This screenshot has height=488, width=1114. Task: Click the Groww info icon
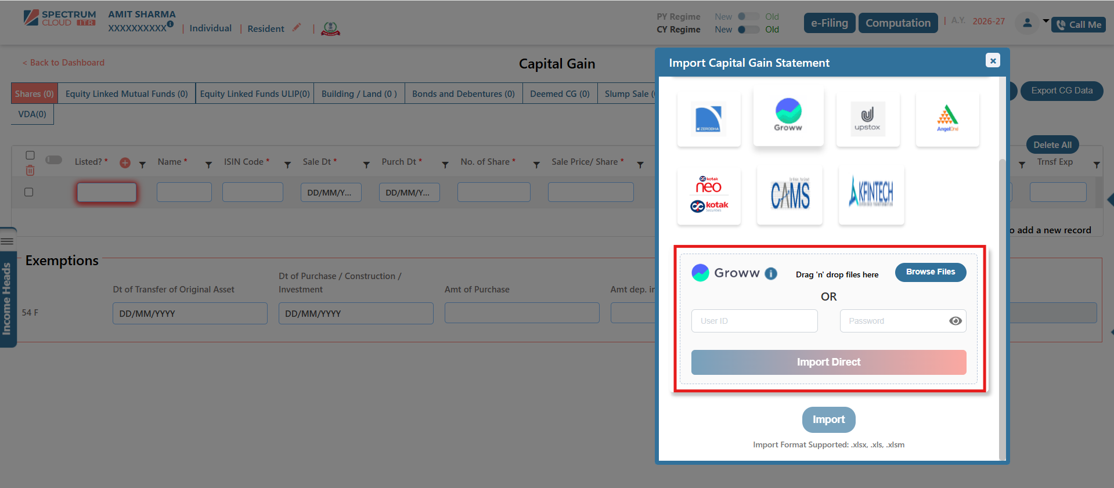tap(771, 274)
